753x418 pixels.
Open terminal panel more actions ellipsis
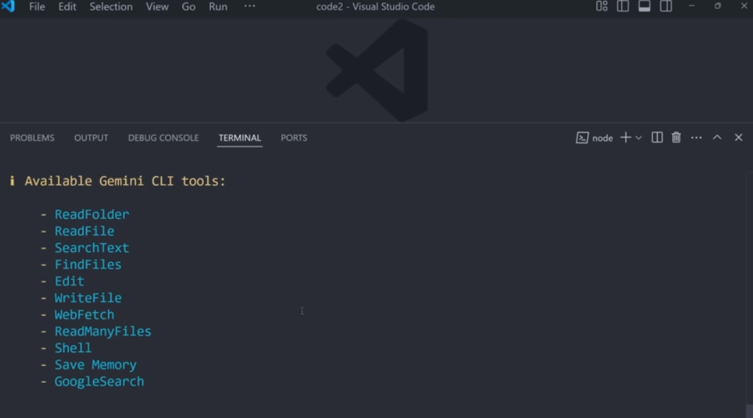coord(697,138)
